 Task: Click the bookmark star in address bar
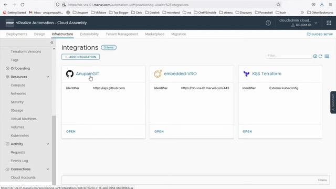coord(278,5)
